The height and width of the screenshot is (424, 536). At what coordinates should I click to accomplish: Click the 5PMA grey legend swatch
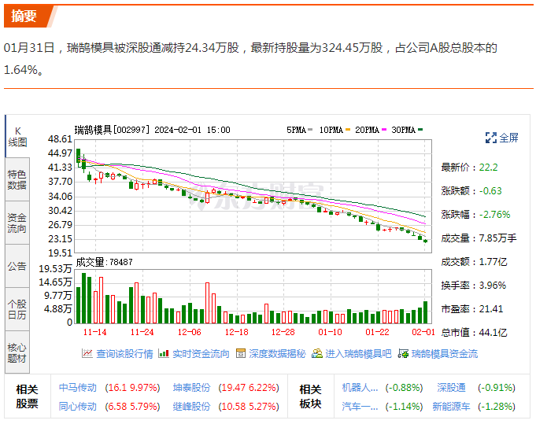pyautogui.click(x=310, y=130)
